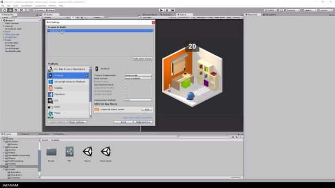Close the Build Settings window
This screenshot has height=188, width=335.
(153, 22)
